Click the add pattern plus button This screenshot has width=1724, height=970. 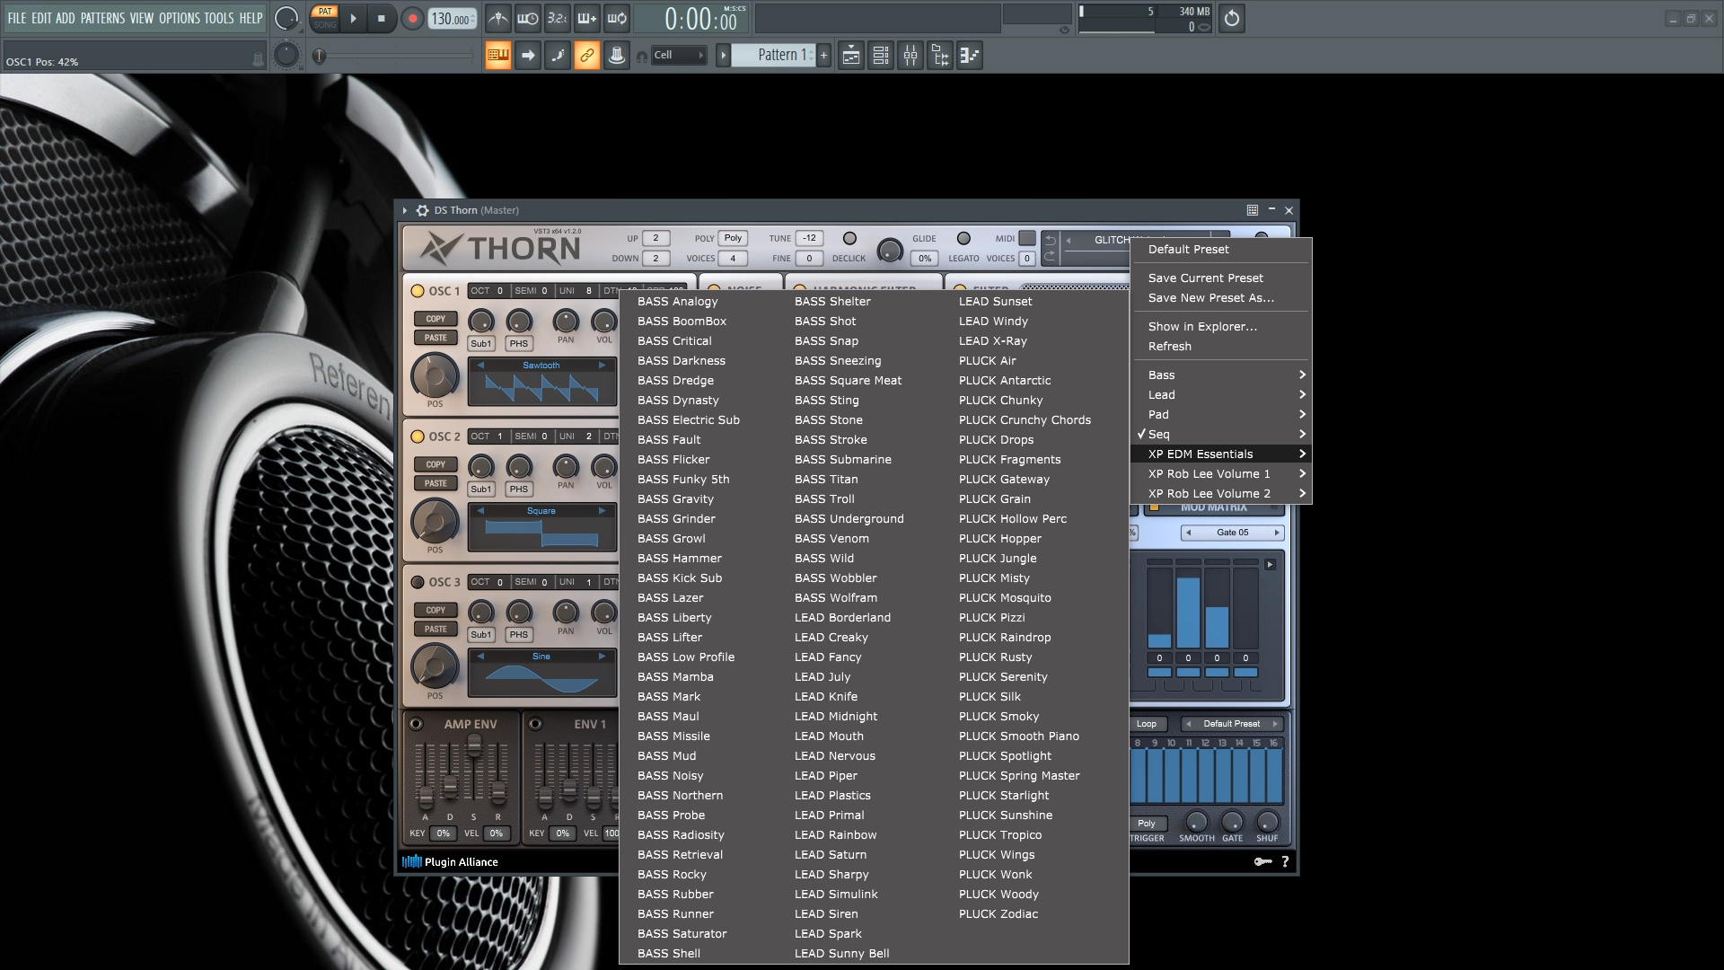pyautogui.click(x=823, y=56)
